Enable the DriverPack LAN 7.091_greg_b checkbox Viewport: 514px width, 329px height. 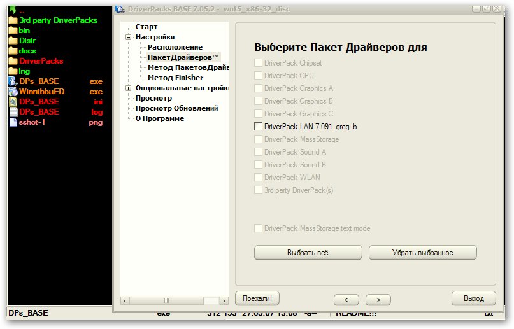[258, 127]
